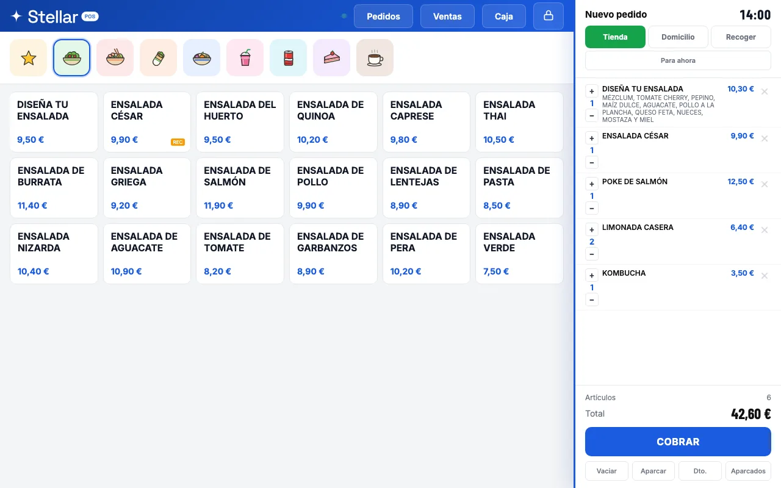Decrease Poke de salmón quantity
The image size is (781, 488).
(x=592, y=209)
